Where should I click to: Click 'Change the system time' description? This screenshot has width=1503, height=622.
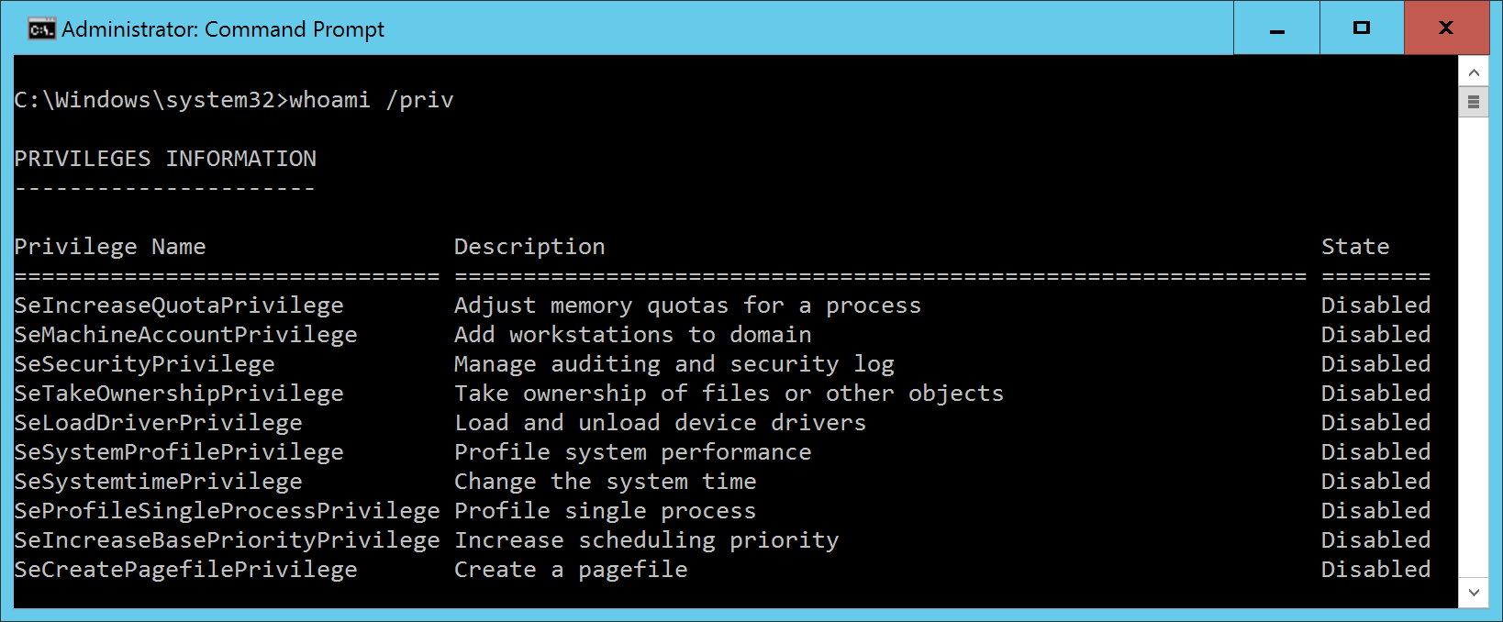(x=606, y=482)
